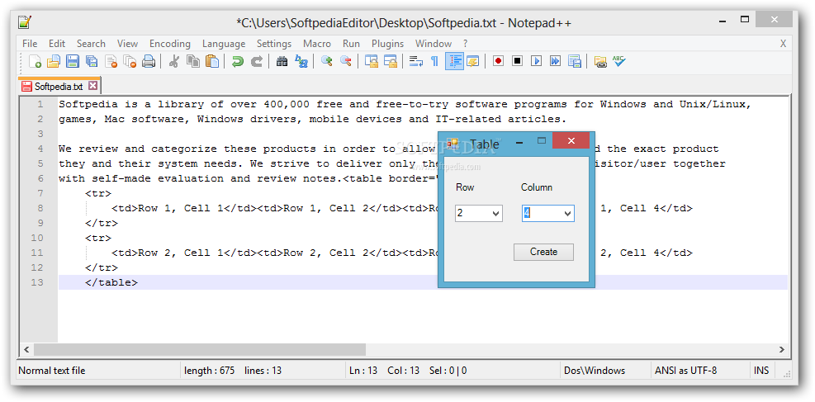Expand the Column dropdown in Table dialog
815x402 pixels.
(567, 214)
